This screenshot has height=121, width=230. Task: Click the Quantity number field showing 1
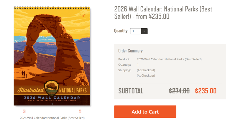135,31
